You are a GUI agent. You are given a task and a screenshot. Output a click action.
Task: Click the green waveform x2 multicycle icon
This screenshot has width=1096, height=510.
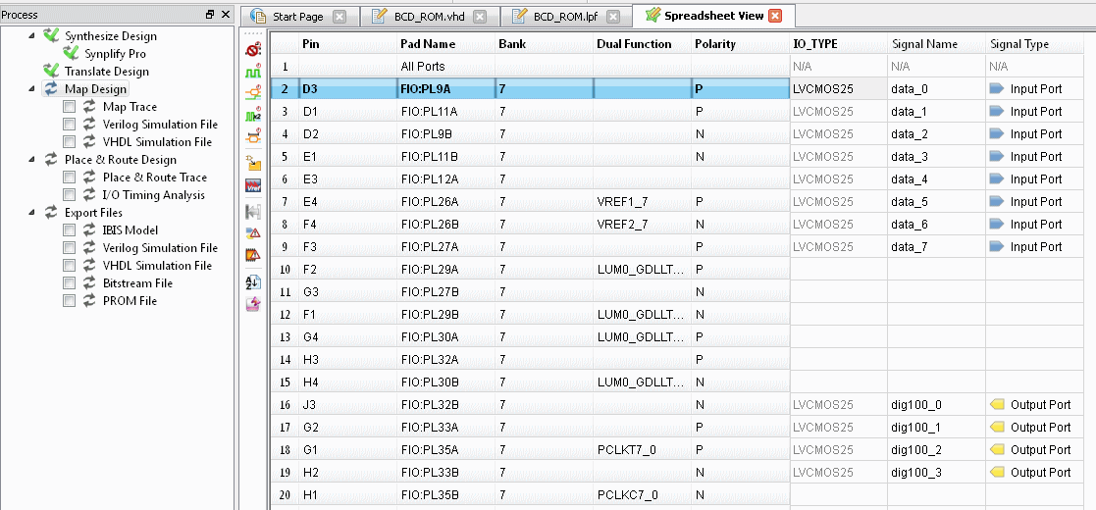[253, 116]
